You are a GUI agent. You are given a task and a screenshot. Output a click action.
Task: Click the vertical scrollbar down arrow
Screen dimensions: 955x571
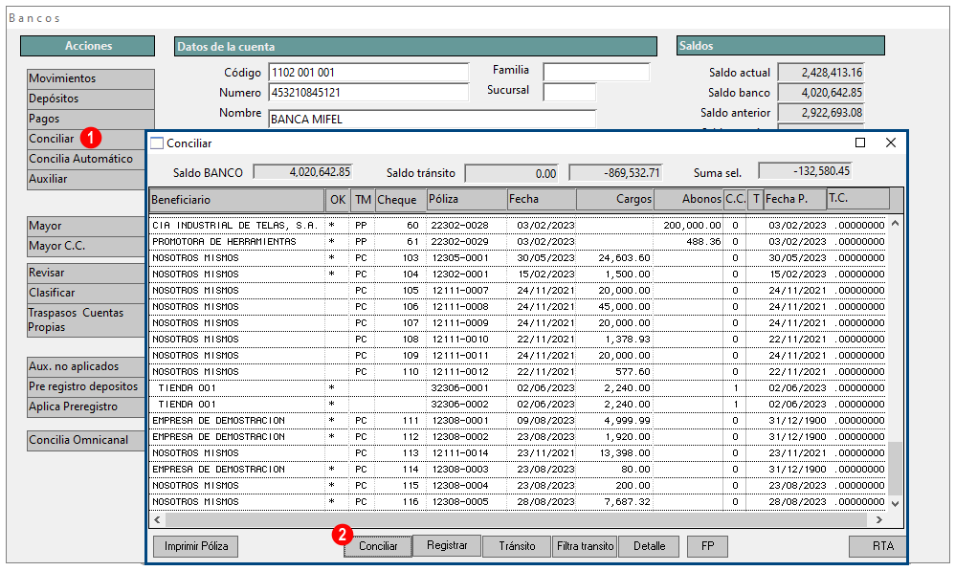click(x=895, y=503)
